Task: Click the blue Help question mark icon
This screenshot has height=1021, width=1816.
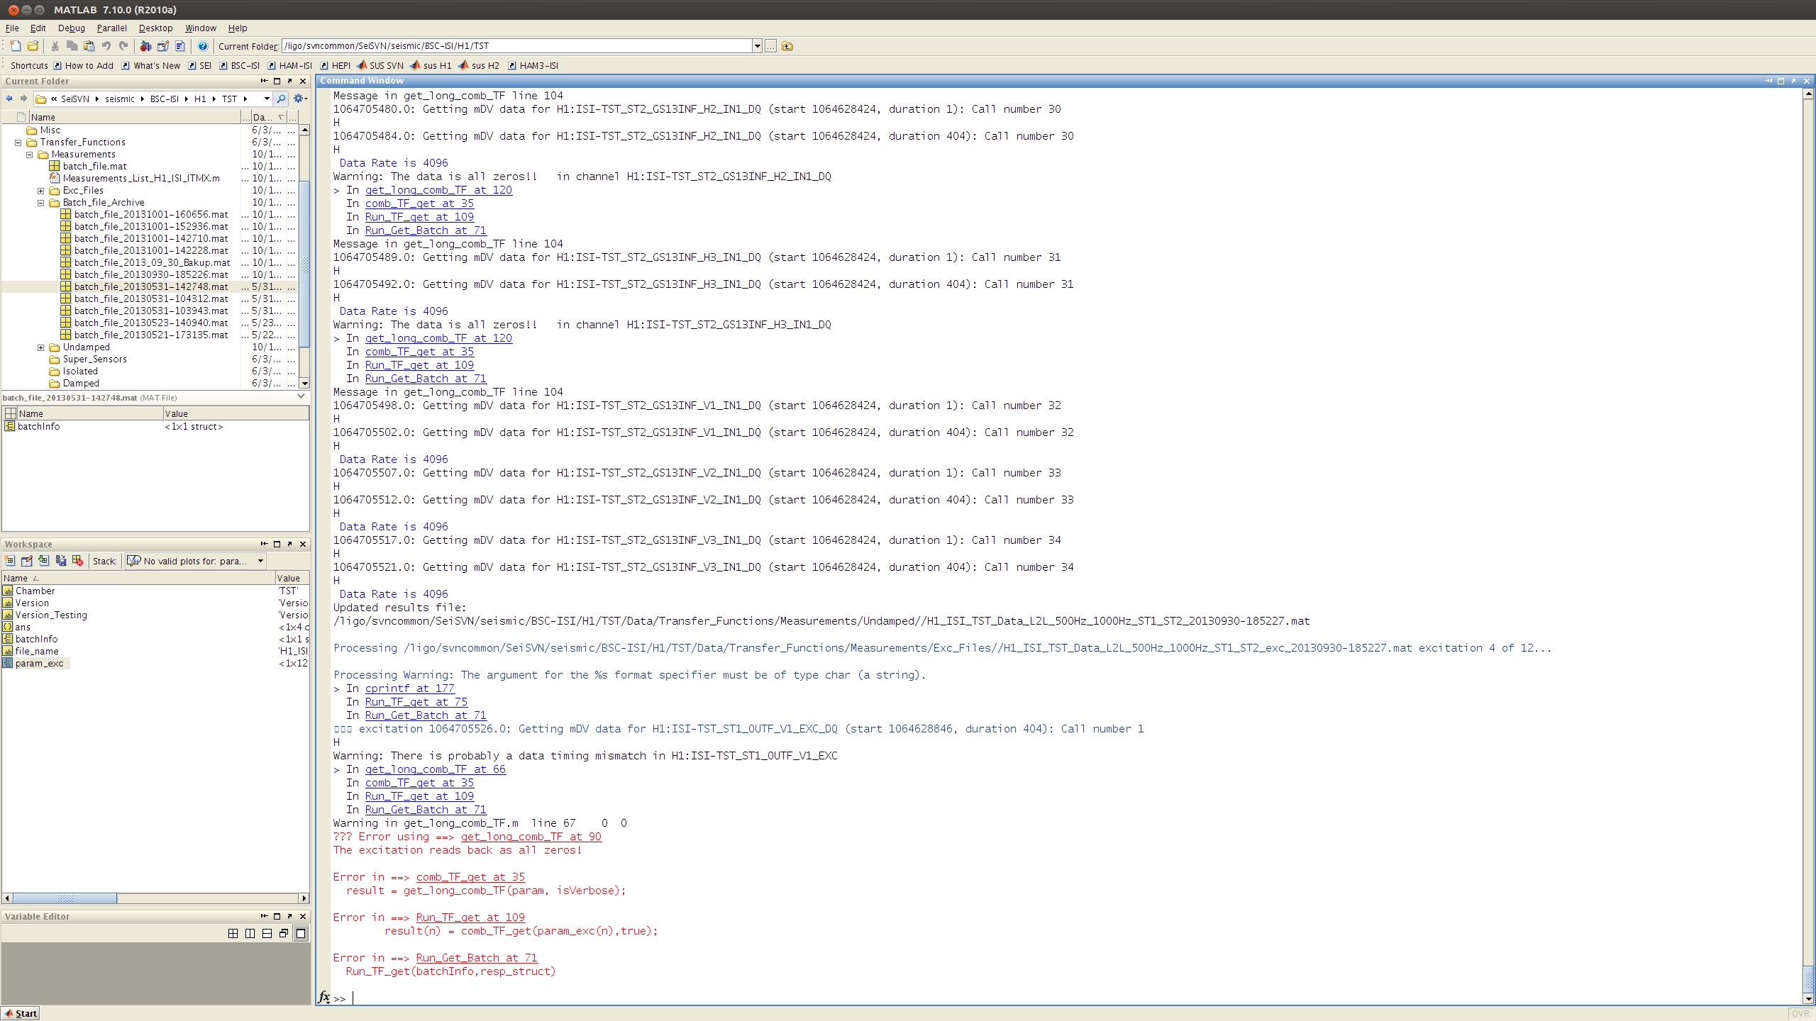Action: click(x=203, y=46)
